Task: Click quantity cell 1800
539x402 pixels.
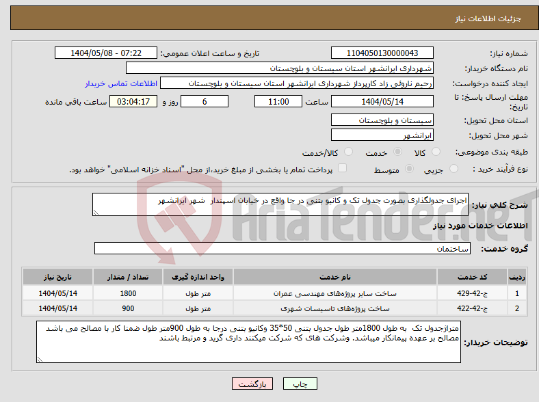Action: click(x=128, y=293)
